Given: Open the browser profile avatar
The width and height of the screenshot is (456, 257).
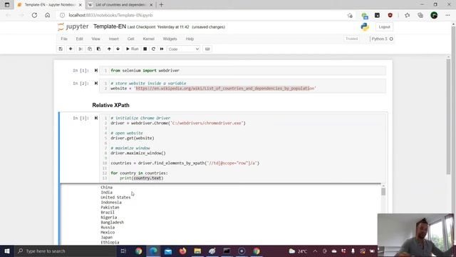Looking at the screenshot, I should [x=434, y=15].
